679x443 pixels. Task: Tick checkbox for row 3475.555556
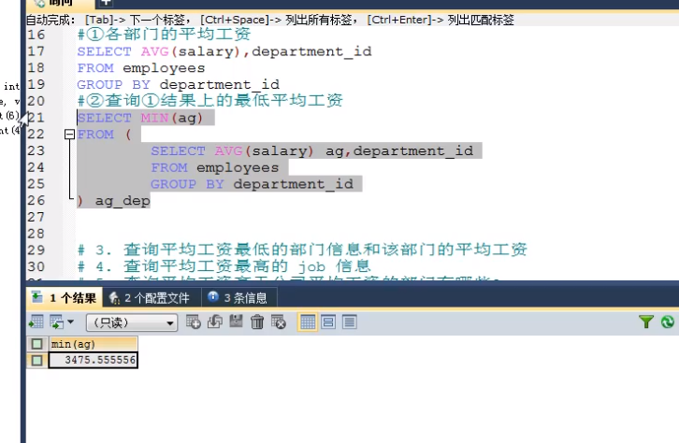point(36,360)
